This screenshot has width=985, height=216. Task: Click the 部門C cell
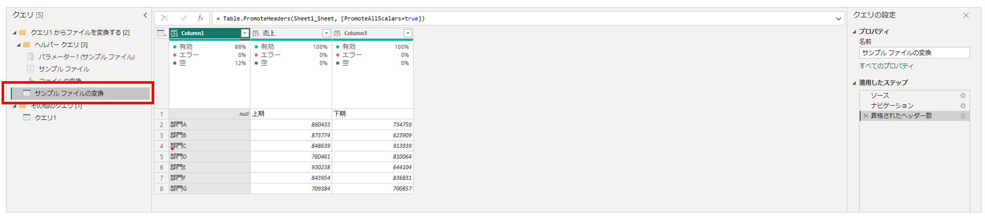tap(210, 146)
